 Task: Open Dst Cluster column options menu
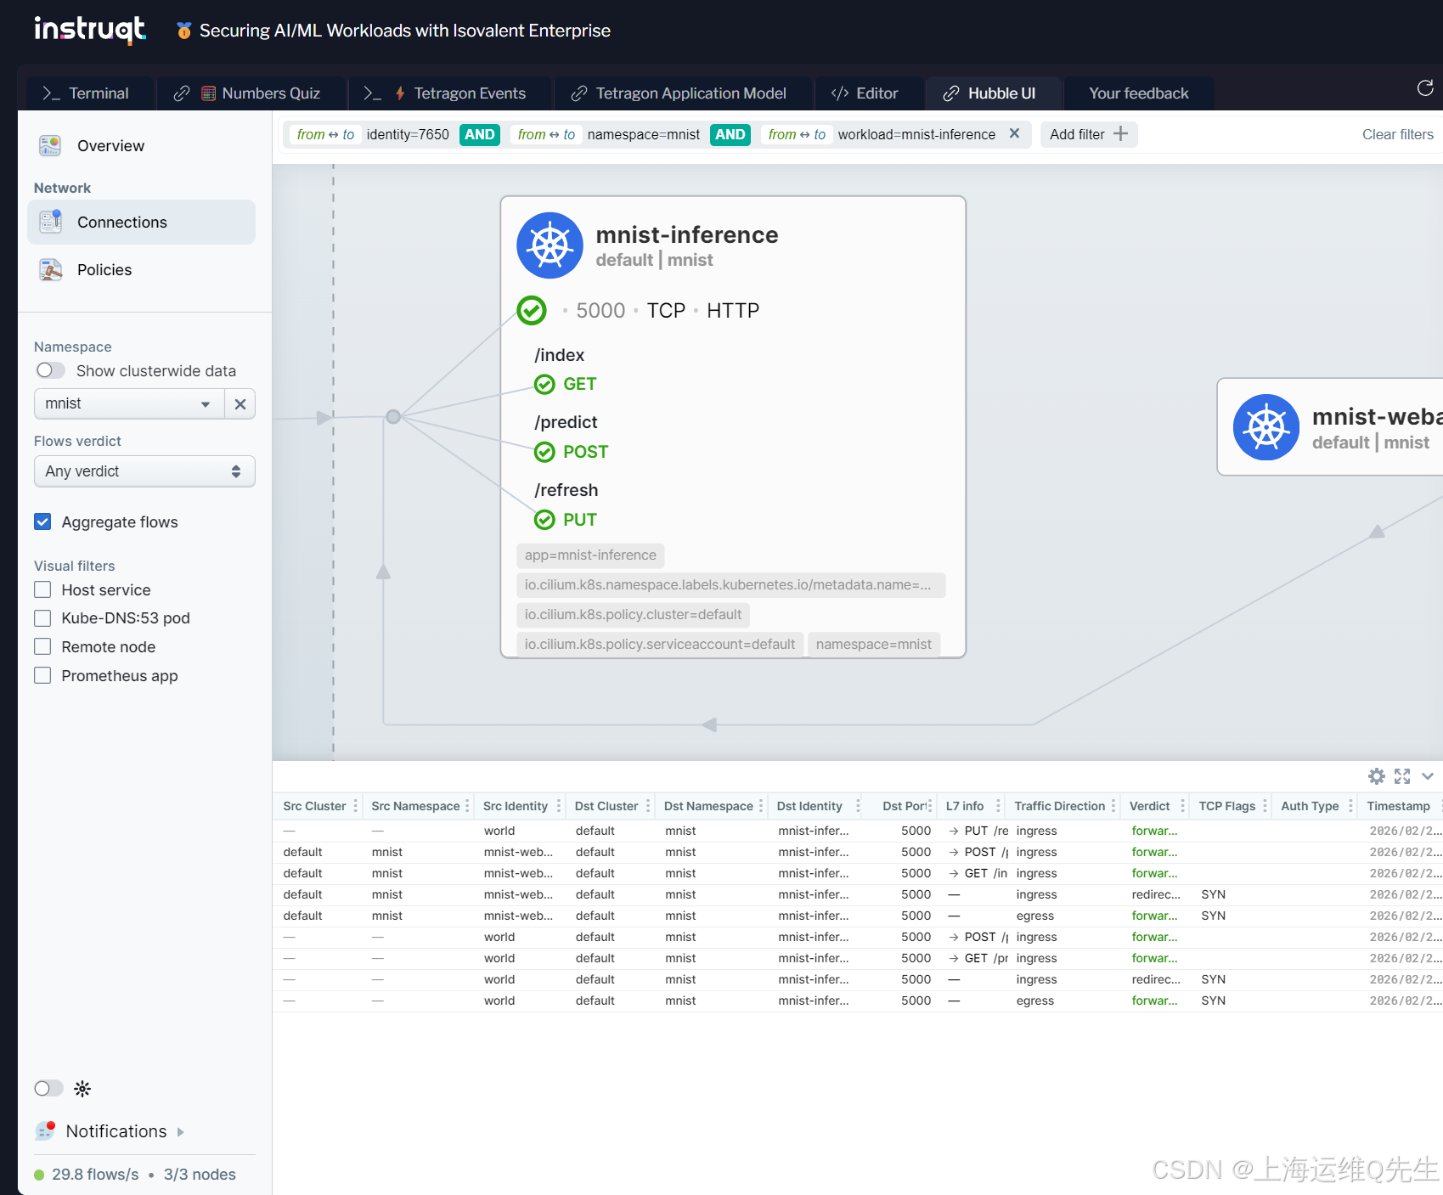coord(648,806)
